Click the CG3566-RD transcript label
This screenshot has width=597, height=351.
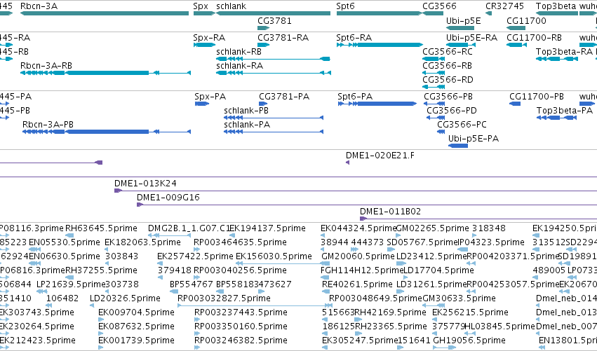[448, 80]
